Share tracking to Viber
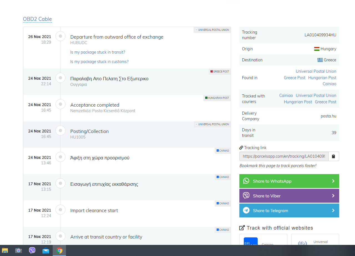Screen dimensions: 355x256 click(289, 196)
